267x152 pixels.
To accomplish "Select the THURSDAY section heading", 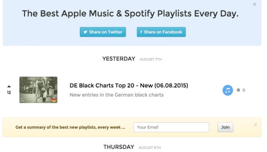I will [x=119, y=147].
